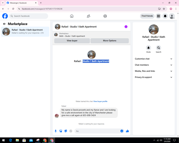Show hidden system tray icons
This screenshot has height=143, width=179.
pos(154,140)
